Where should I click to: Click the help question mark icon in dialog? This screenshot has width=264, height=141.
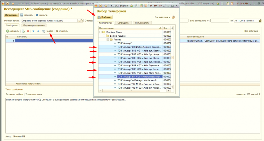173,17
